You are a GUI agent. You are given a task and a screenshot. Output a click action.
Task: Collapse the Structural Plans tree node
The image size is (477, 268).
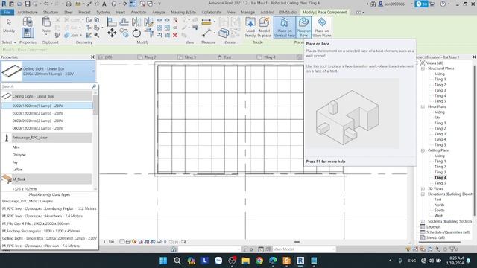pyautogui.click(x=423, y=68)
